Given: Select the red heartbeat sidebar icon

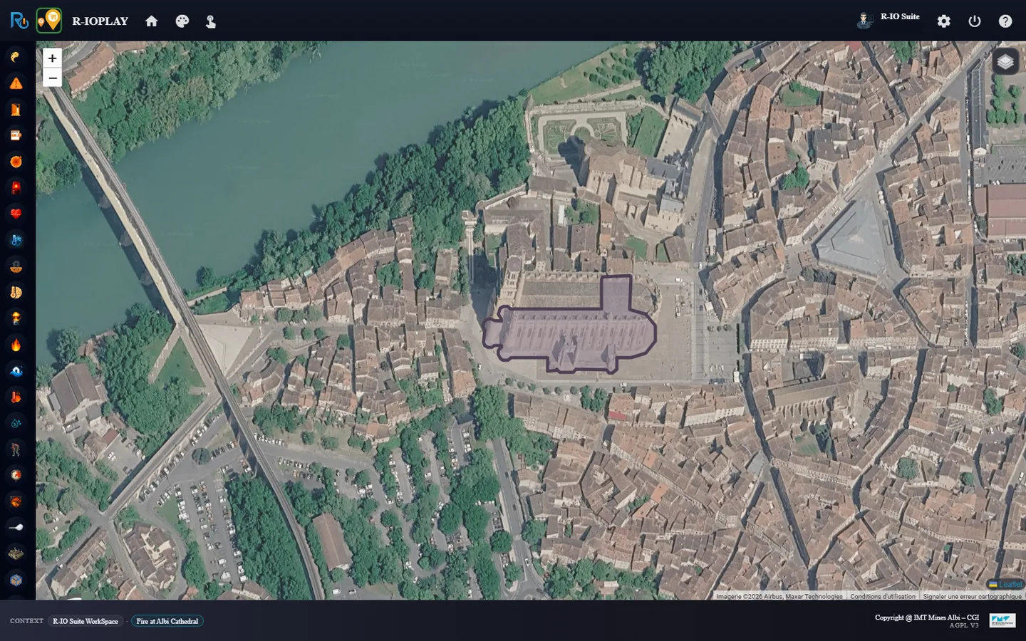Looking at the screenshot, I should pyautogui.click(x=16, y=214).
